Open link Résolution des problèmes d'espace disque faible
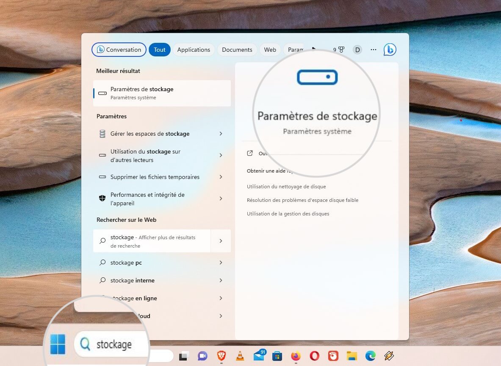Screen dimensions: 501x366 pyautogui.click(x=302, y=200)
